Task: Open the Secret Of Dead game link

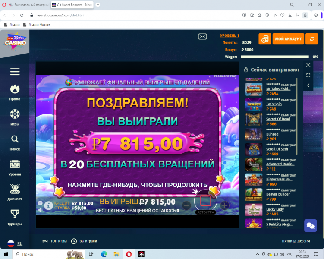Action: pyautogui.click(x=278, y=119)
